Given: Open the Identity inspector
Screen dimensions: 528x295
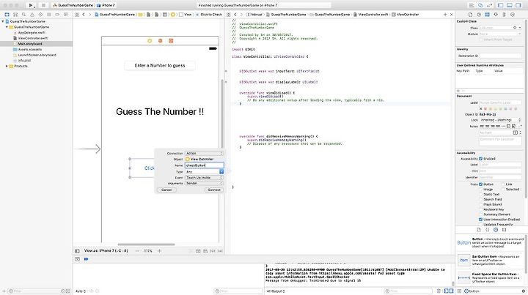Looking at the screenshot, I should click(x=487, y=15).
